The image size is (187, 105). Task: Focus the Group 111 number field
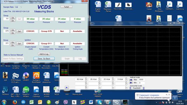tap(6, 19)
